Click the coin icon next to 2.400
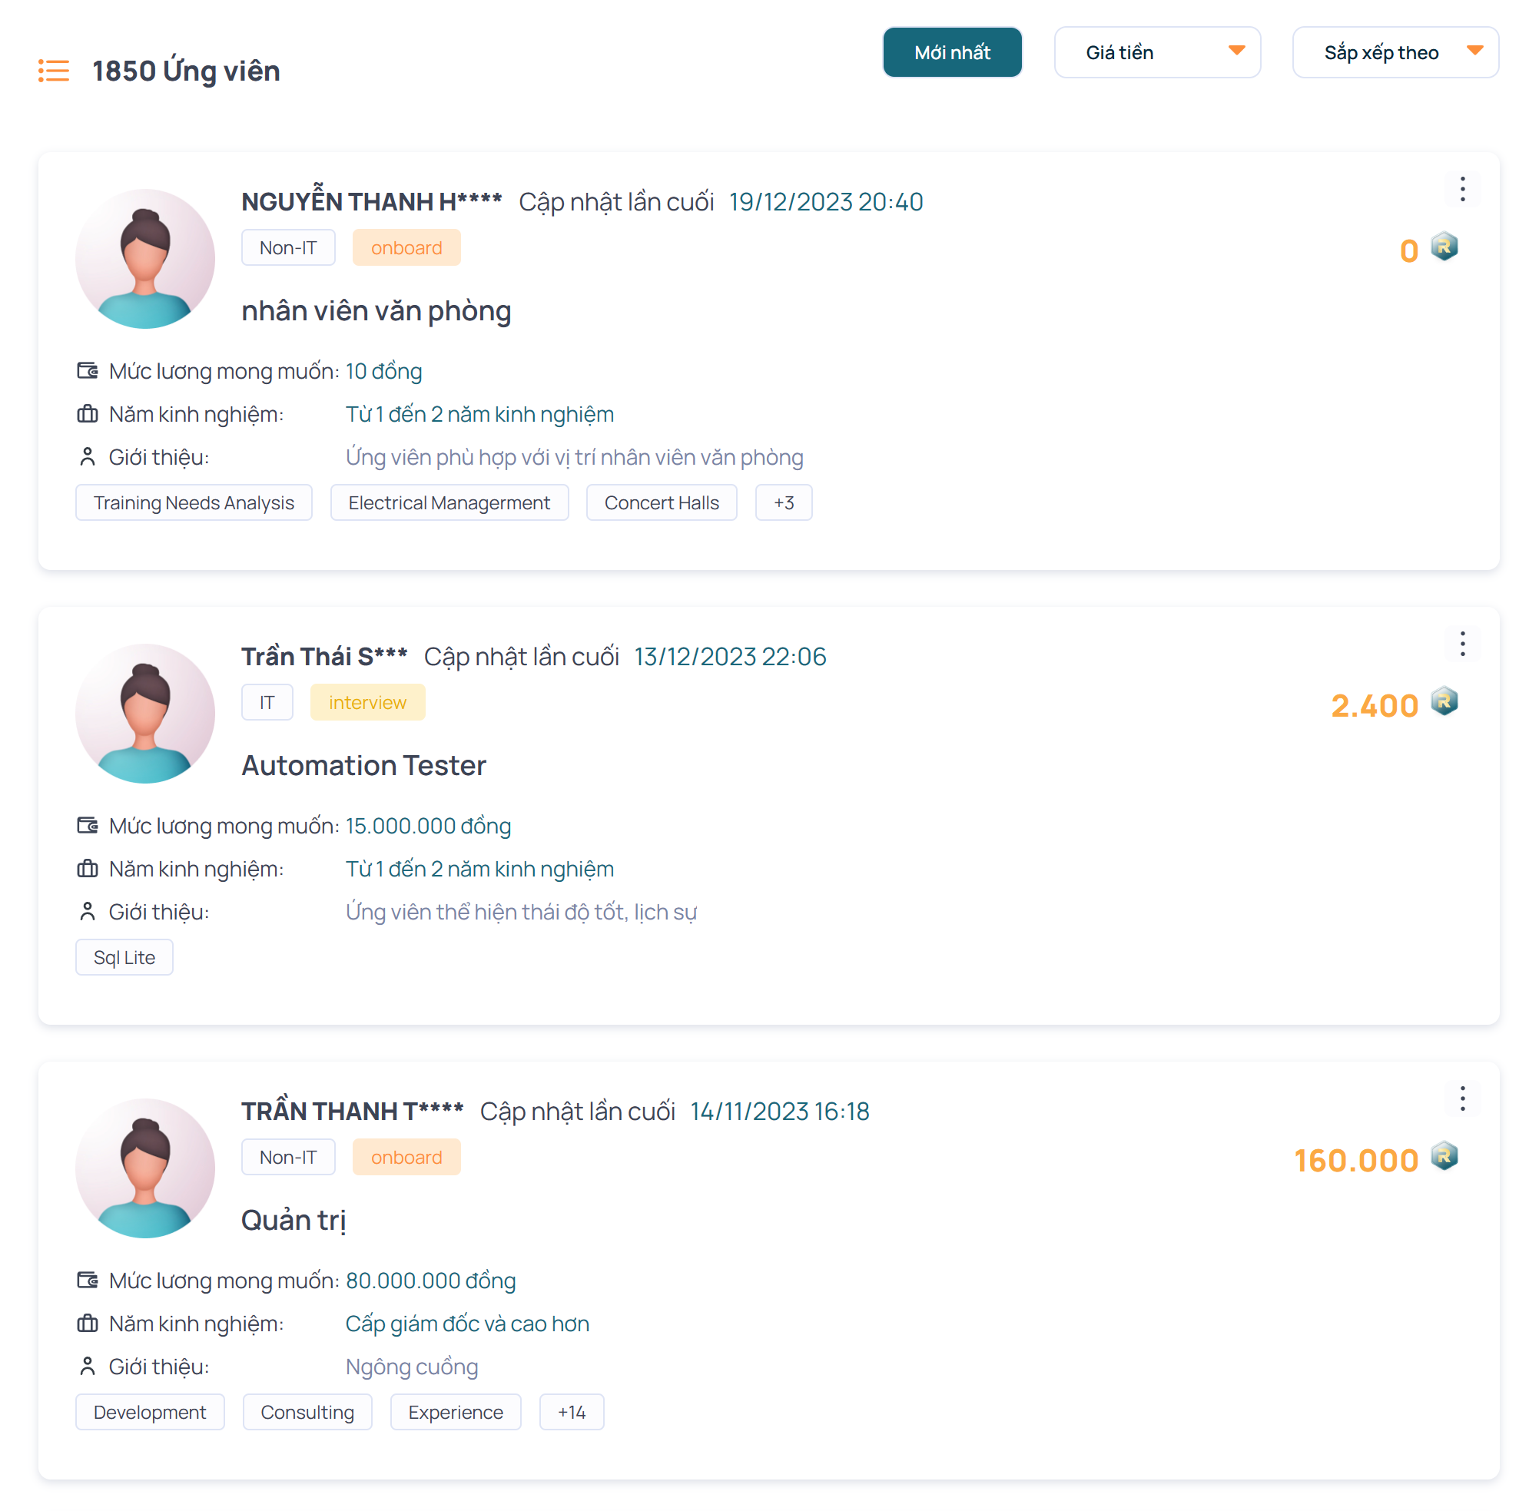The width and height of the screenshot is (1539, 1511). click(1444, 701)
